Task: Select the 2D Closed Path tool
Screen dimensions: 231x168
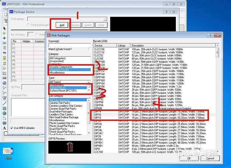Action: (x=4, y=123)
